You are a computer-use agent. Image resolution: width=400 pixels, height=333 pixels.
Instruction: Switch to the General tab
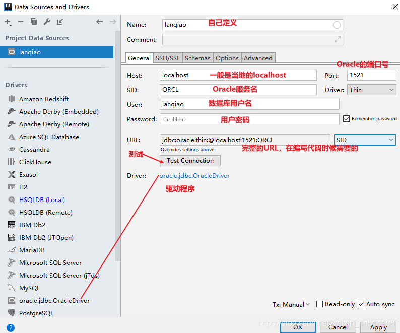click(x=139, y=58)
